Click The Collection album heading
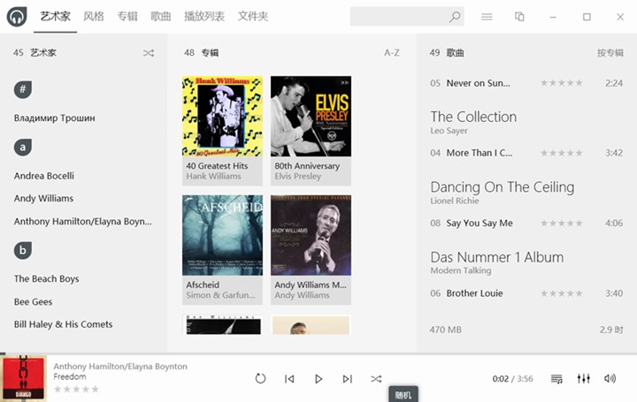 point(473,117)
